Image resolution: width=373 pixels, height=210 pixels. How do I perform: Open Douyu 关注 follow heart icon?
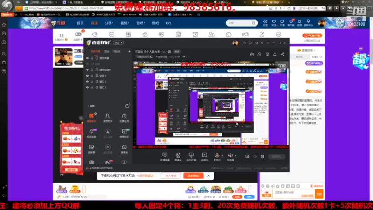coord(274,23)
